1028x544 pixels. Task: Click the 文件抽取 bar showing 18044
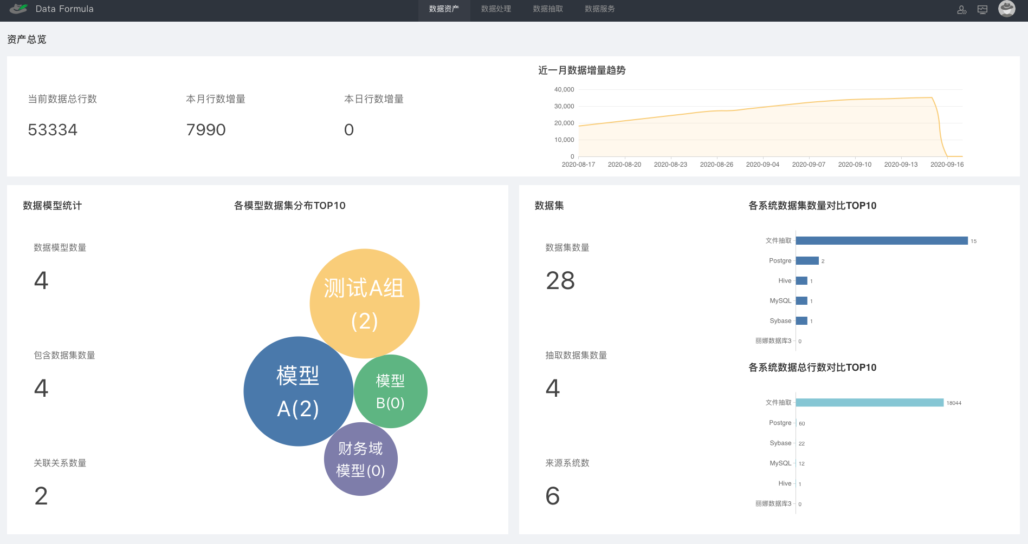coord(870,403)
